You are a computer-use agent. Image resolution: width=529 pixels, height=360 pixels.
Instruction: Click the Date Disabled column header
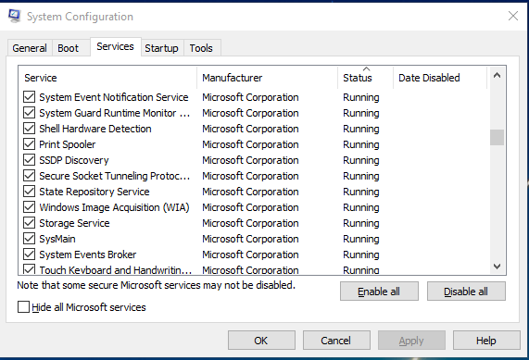pyautogui.click(x=440, y=78)
